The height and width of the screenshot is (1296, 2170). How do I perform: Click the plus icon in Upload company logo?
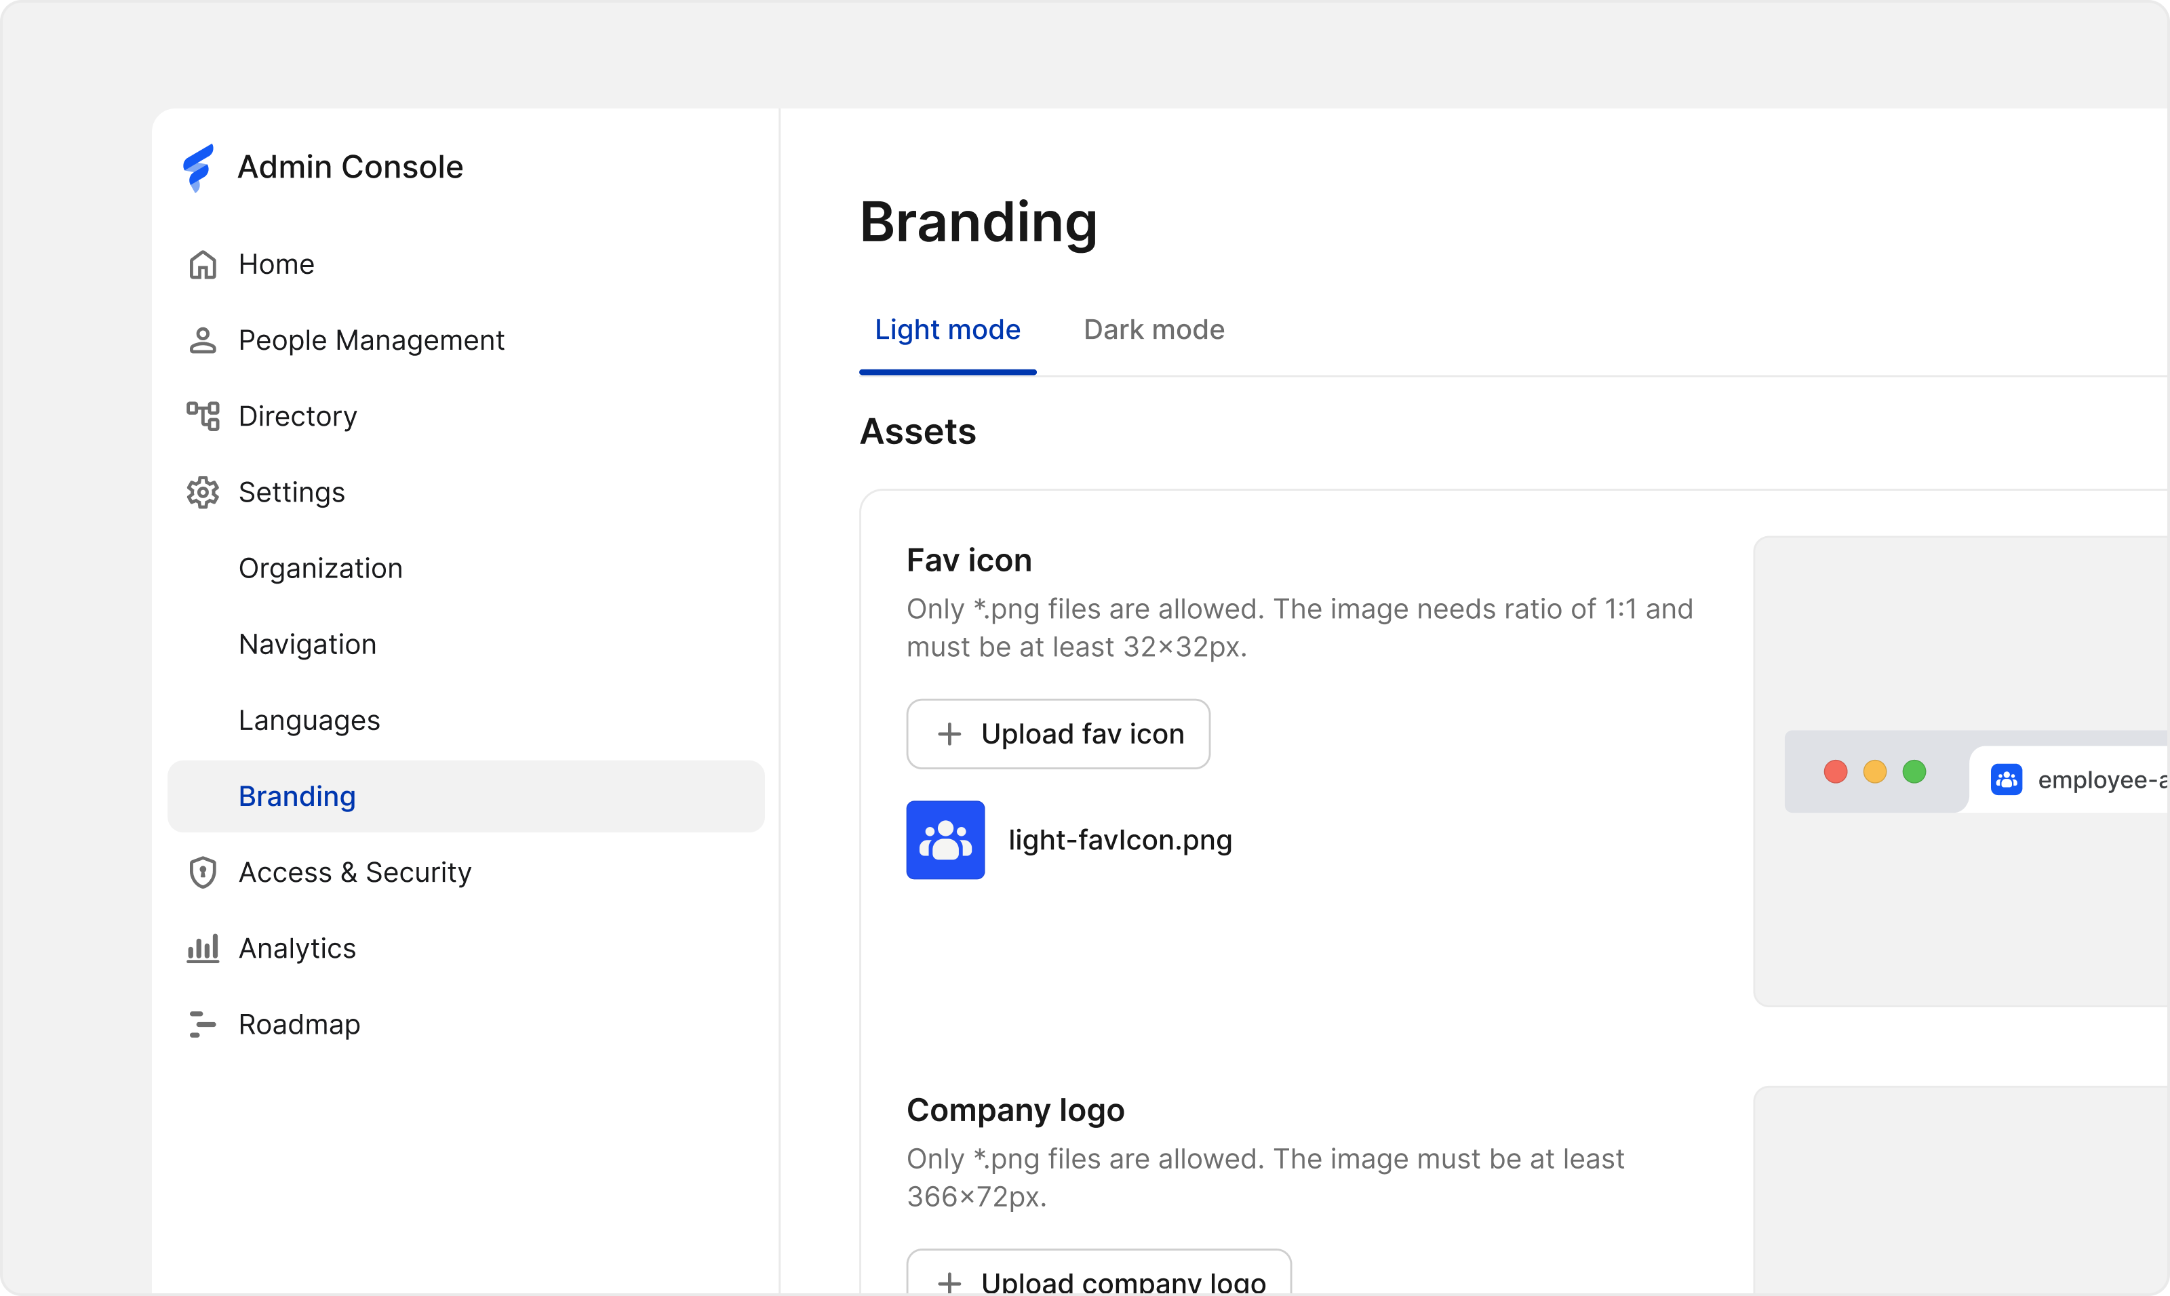point(949,1283)
